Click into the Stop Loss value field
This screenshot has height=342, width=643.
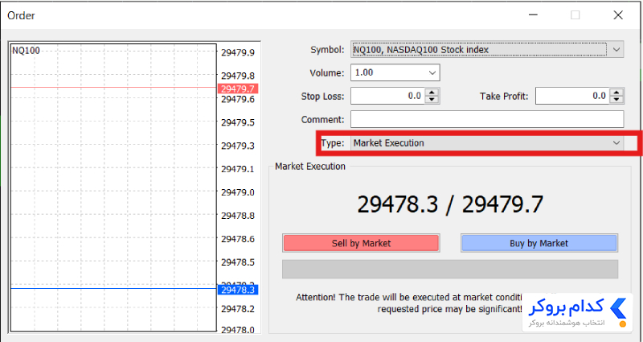388,96
